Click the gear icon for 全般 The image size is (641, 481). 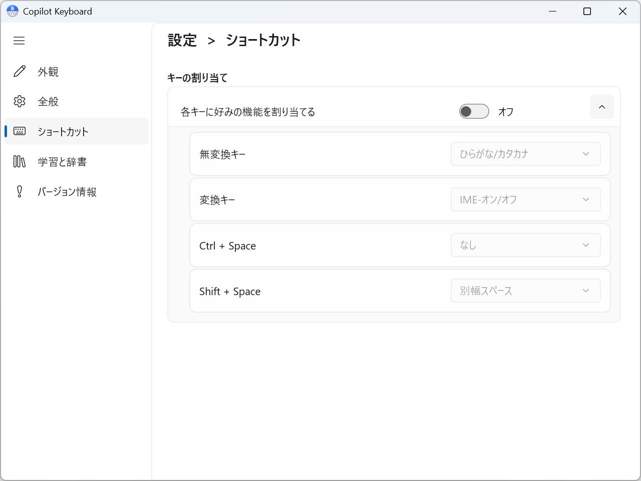[x=20, y=101]
